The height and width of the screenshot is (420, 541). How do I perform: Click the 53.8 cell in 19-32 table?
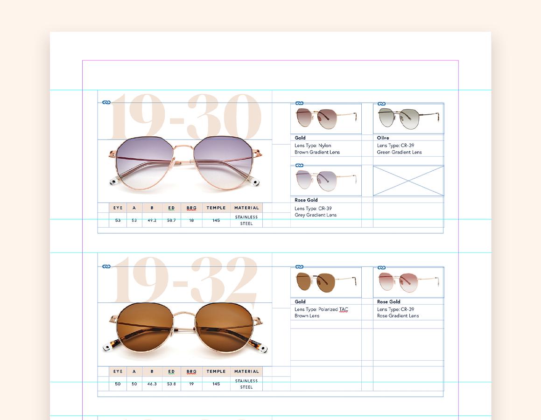point(171,384)
